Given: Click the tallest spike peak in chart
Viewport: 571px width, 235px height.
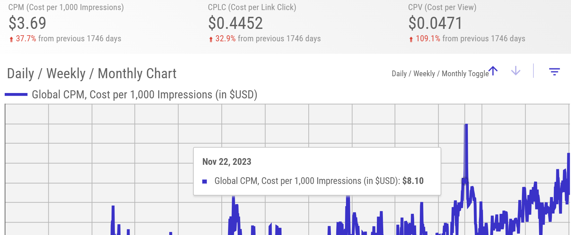Looking at the screenshot, I should [x=466, y=126].
